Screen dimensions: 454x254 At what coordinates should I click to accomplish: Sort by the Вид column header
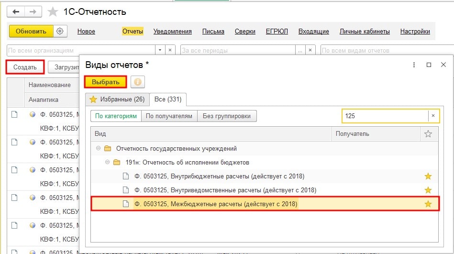211,134
